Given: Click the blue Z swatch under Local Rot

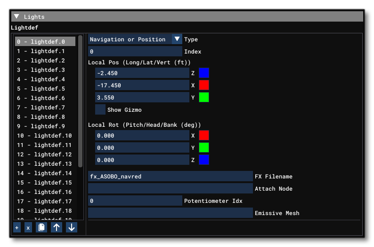Looking at the screenshot, I should pyautogui.click(x=204, y=160).
